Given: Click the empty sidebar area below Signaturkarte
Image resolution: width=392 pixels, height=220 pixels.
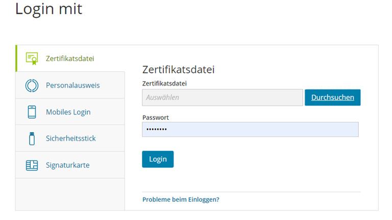Looking at the screenshot, I should pos(70,194).
